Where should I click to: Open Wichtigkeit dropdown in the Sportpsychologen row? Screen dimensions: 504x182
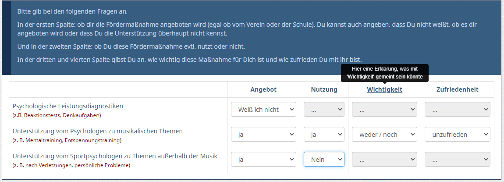[x=384, y=160]
